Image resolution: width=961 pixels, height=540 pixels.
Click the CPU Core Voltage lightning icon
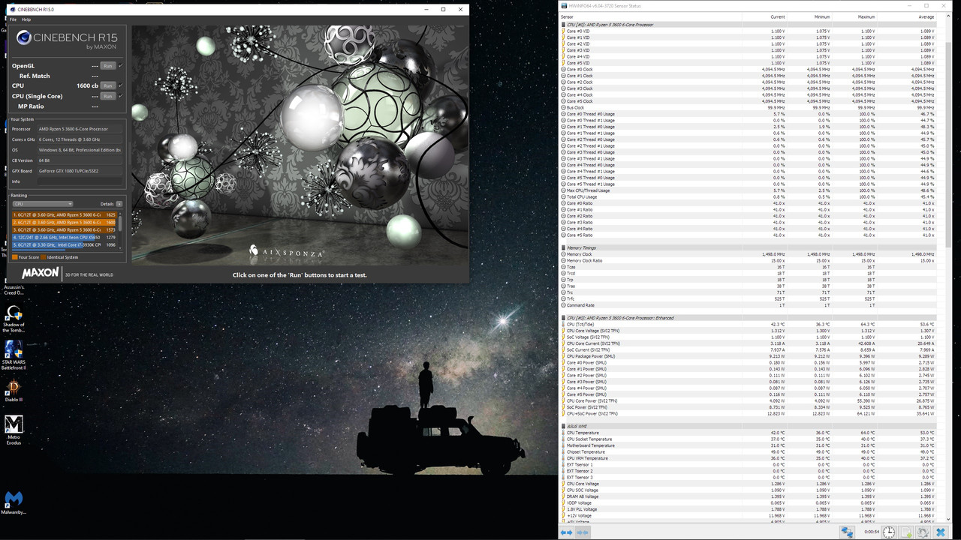click(x=563, y=484)
